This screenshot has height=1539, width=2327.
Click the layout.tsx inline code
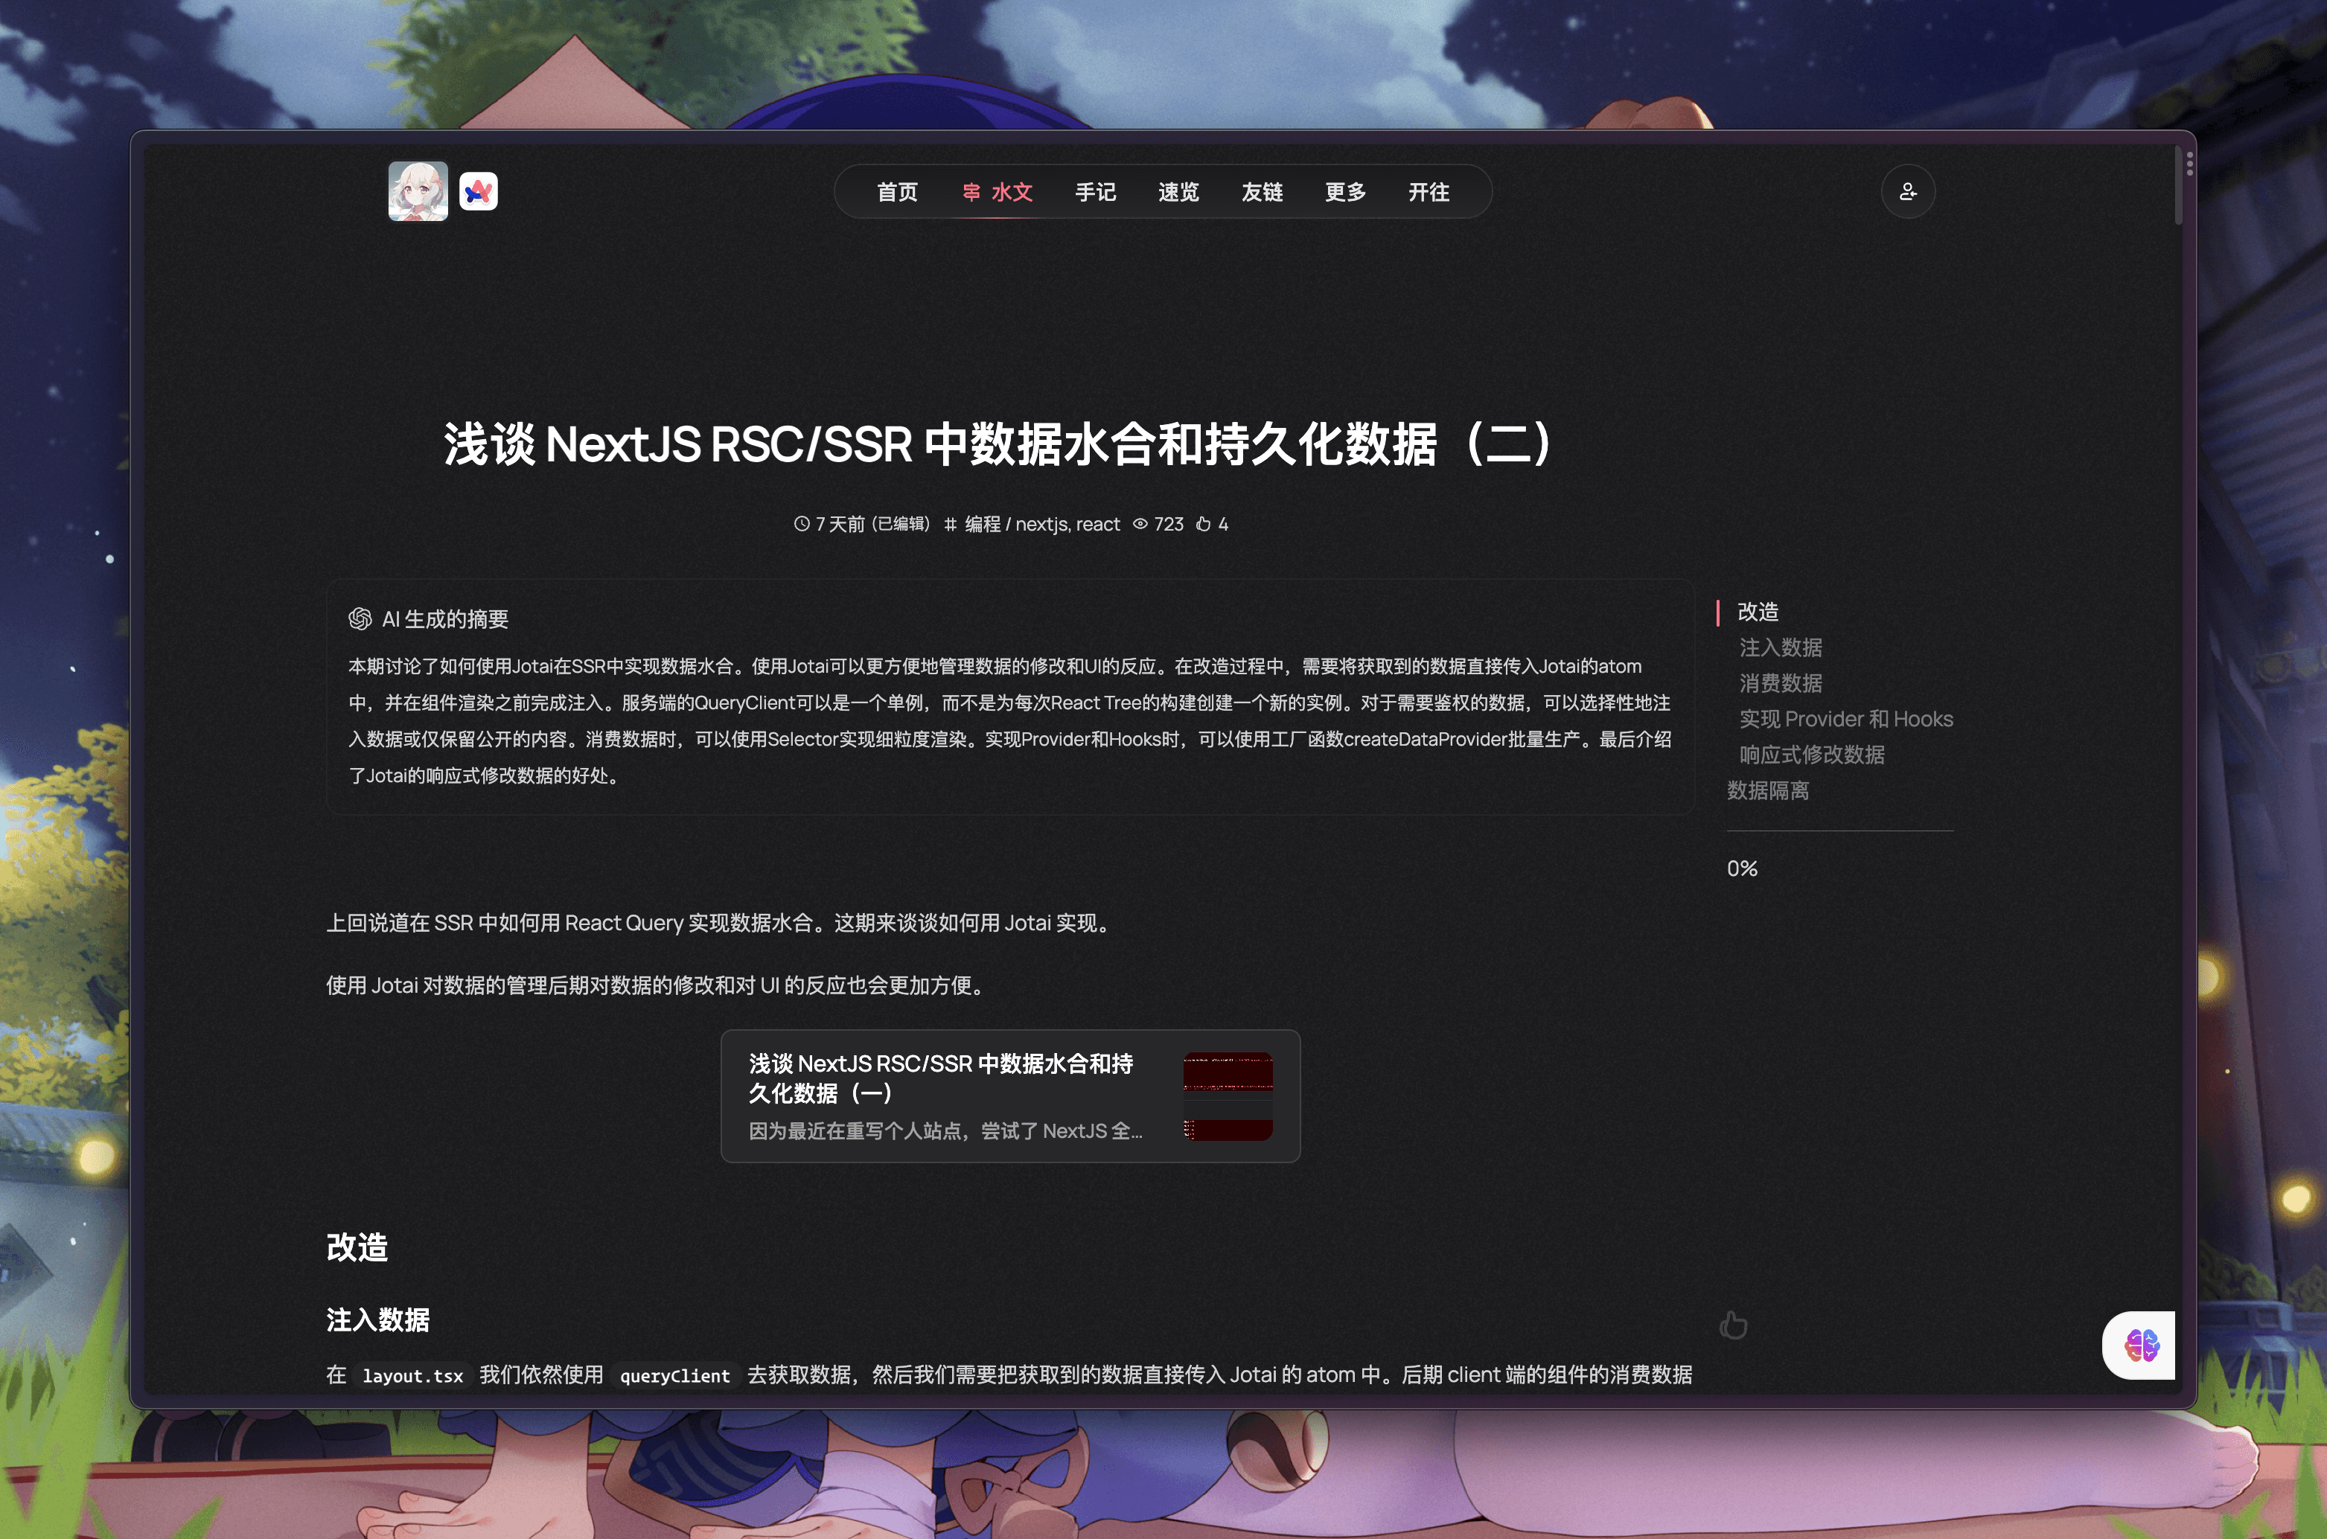click(x=412, y=1376)
